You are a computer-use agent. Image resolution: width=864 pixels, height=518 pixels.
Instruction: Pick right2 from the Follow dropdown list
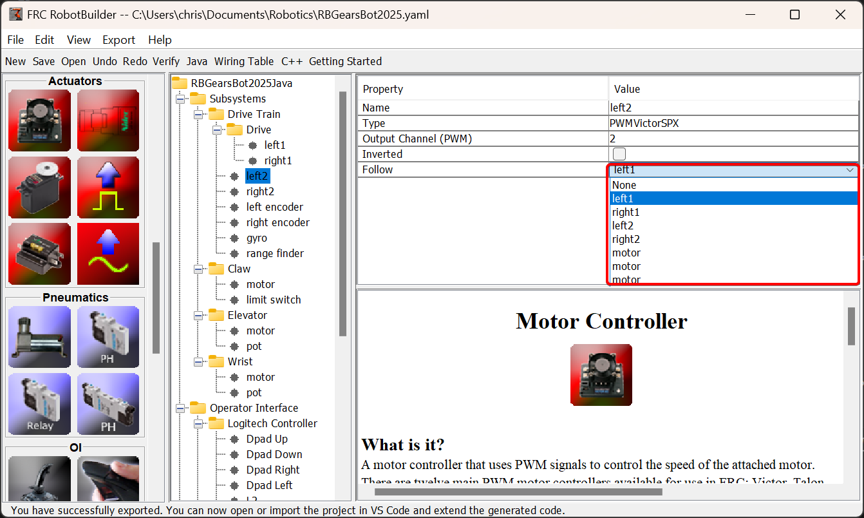point(626,239)
